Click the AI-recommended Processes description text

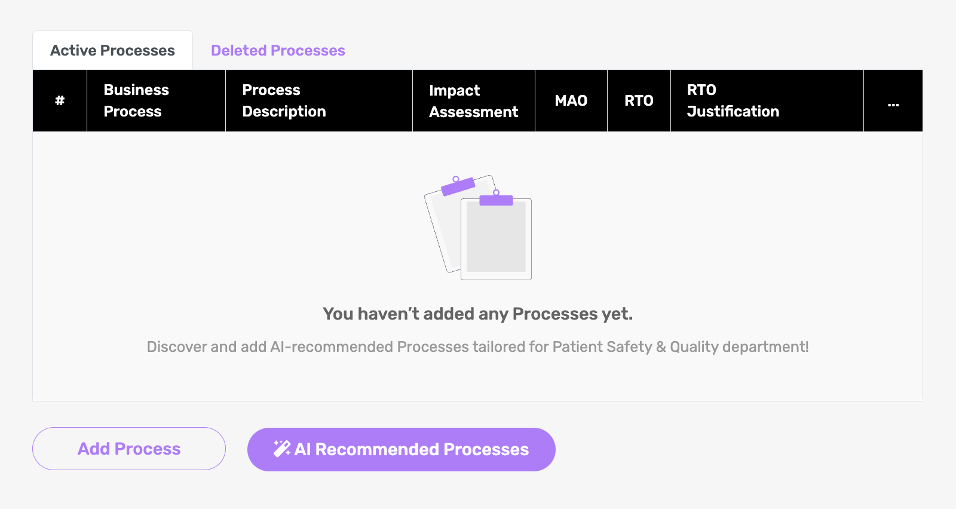pyautogui.click(x=478, y=347)
